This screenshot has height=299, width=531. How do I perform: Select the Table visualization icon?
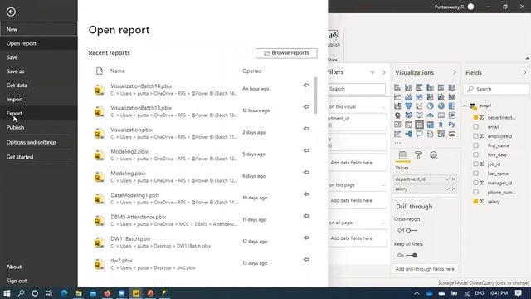coord(419,125)
